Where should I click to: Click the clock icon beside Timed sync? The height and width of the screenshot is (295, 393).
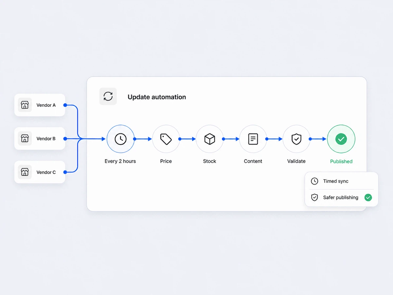(314, 181)
